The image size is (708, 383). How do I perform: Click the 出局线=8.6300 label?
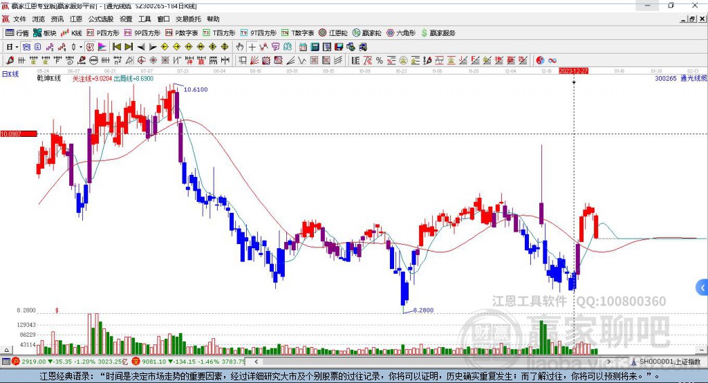(x=133, y=79)
